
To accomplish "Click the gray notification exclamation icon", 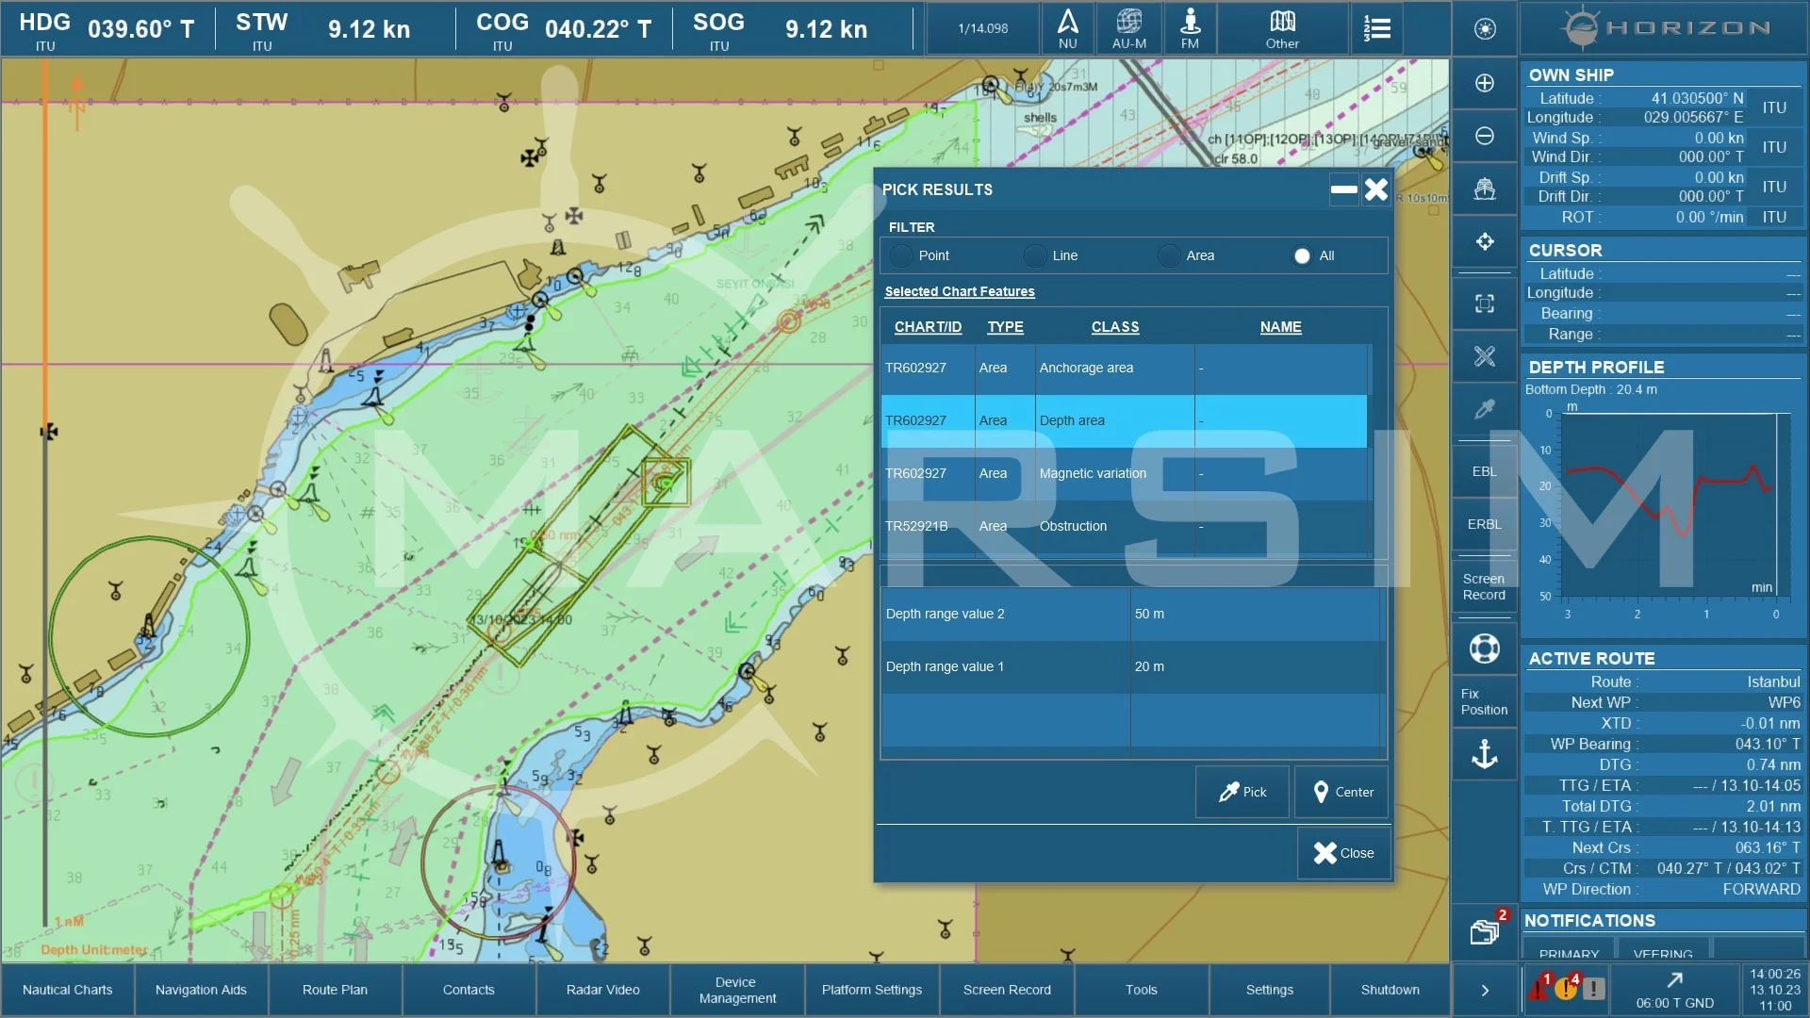I will [1593, 989].
